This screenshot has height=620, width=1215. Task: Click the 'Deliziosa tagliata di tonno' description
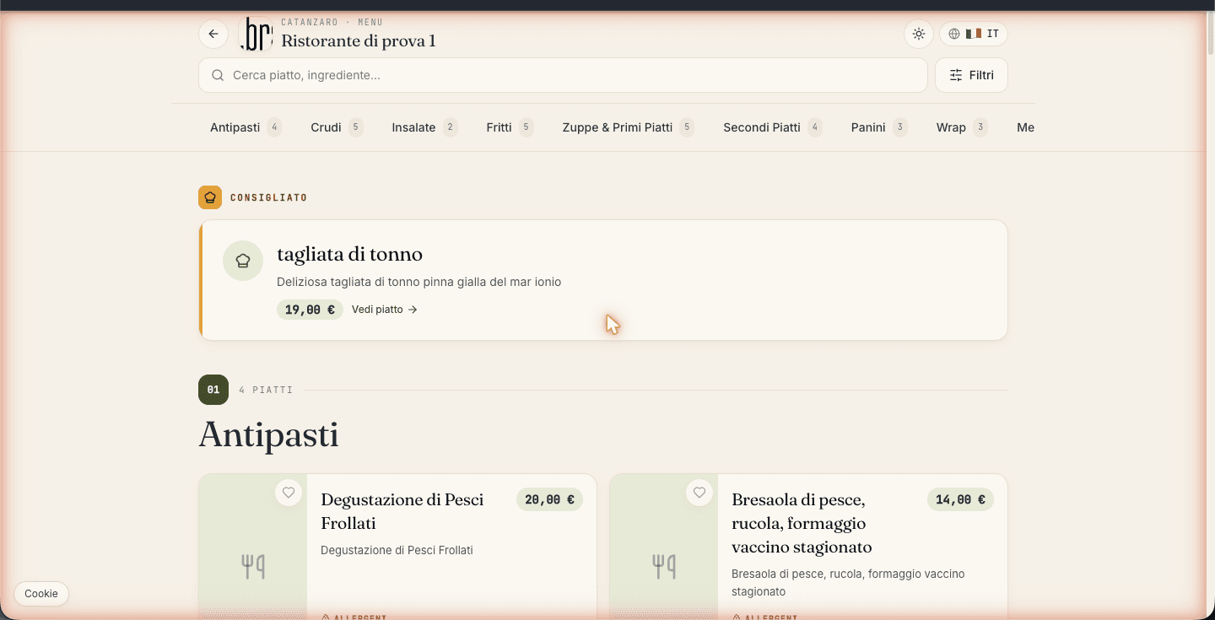point(418,282)
